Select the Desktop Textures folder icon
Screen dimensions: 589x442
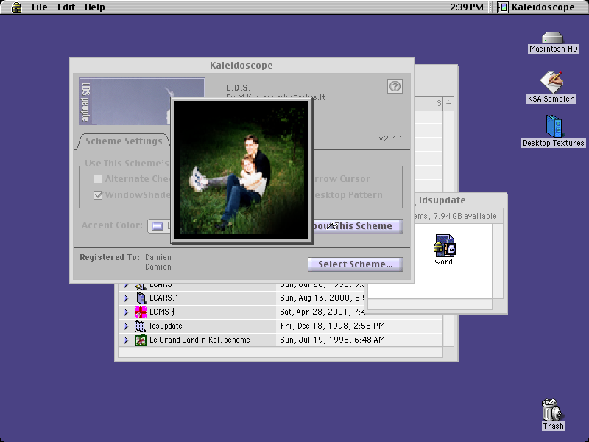click(554, 126)
